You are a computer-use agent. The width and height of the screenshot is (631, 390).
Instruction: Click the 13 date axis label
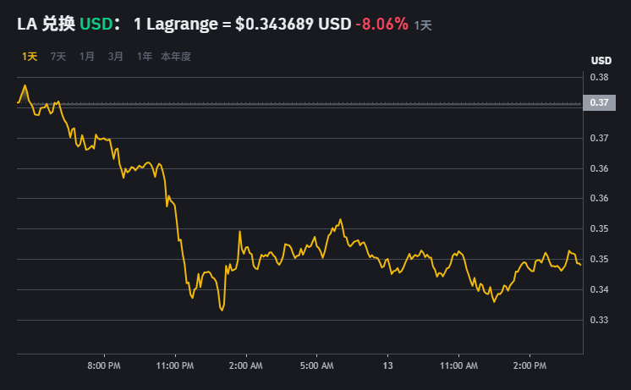tap(387, 365)
